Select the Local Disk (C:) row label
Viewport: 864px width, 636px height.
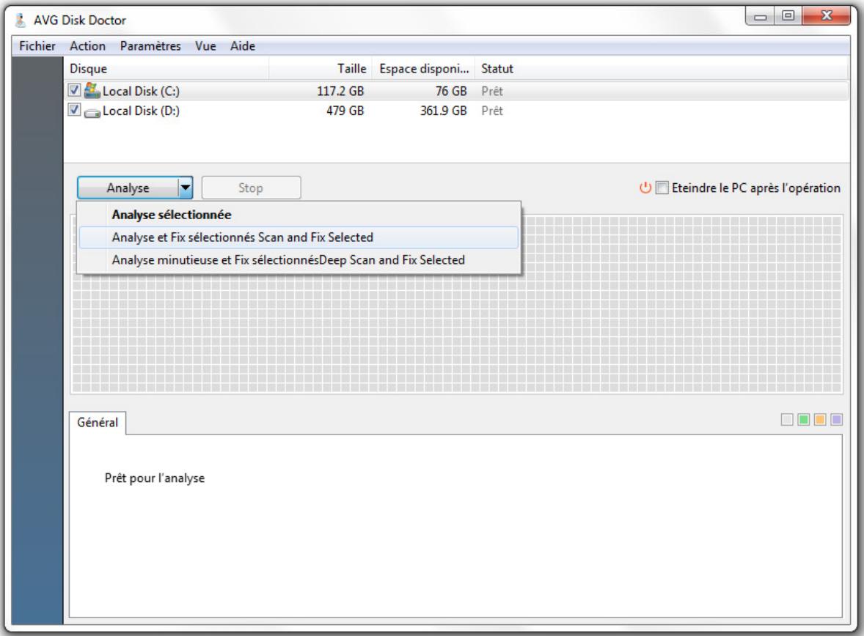(x=141, y=91)
